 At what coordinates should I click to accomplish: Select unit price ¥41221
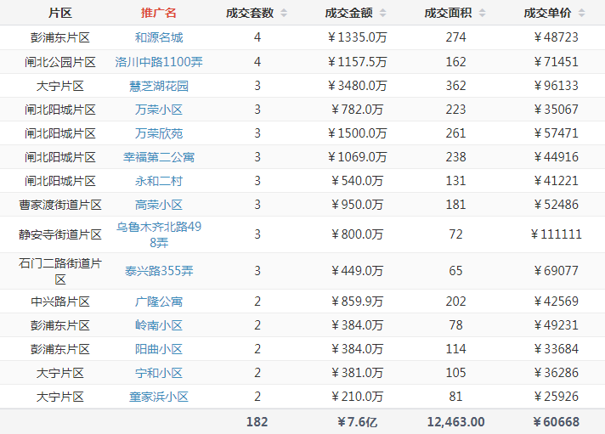click(x=556, y=181)
